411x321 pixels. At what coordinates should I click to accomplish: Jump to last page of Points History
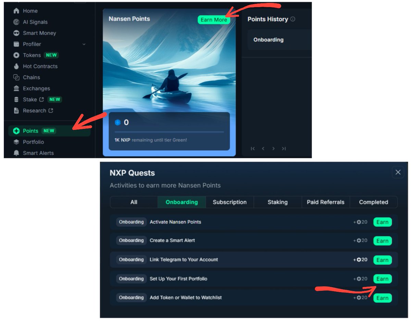284,149
